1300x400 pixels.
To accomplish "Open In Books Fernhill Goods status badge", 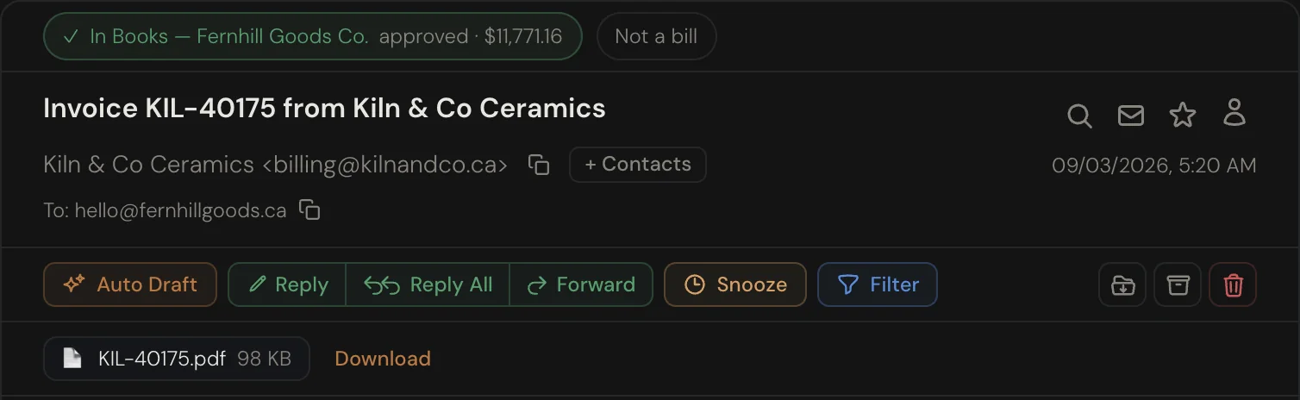I will pos(313,36).
